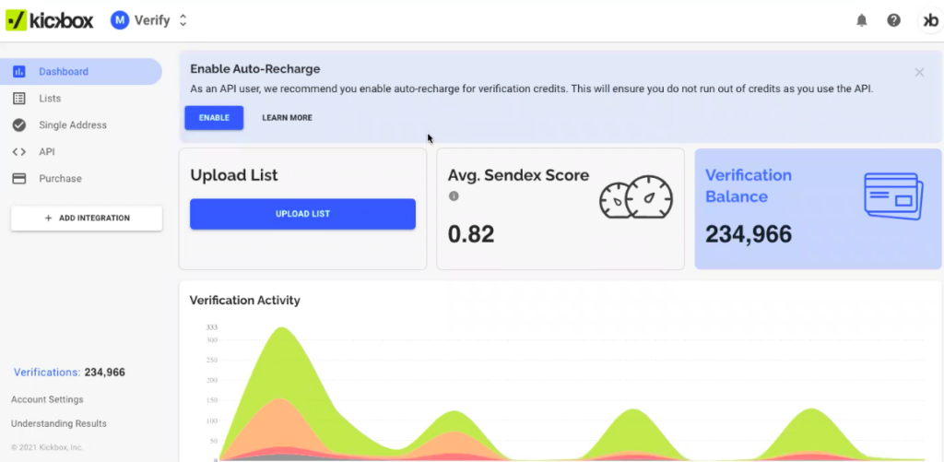Open the Verification Balance card
Viewport: 944px width, 462px height.
click(x=818, y=208)
